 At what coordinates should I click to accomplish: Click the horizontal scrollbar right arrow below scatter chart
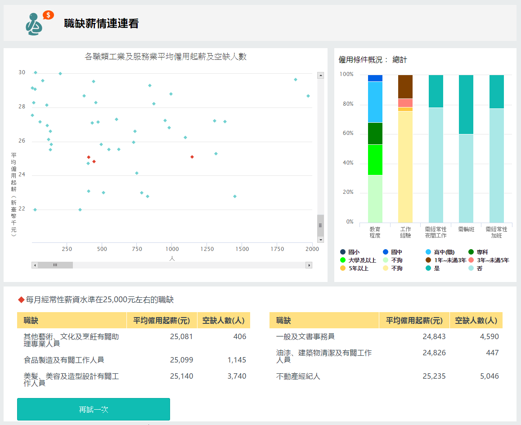tap(309, 265)
